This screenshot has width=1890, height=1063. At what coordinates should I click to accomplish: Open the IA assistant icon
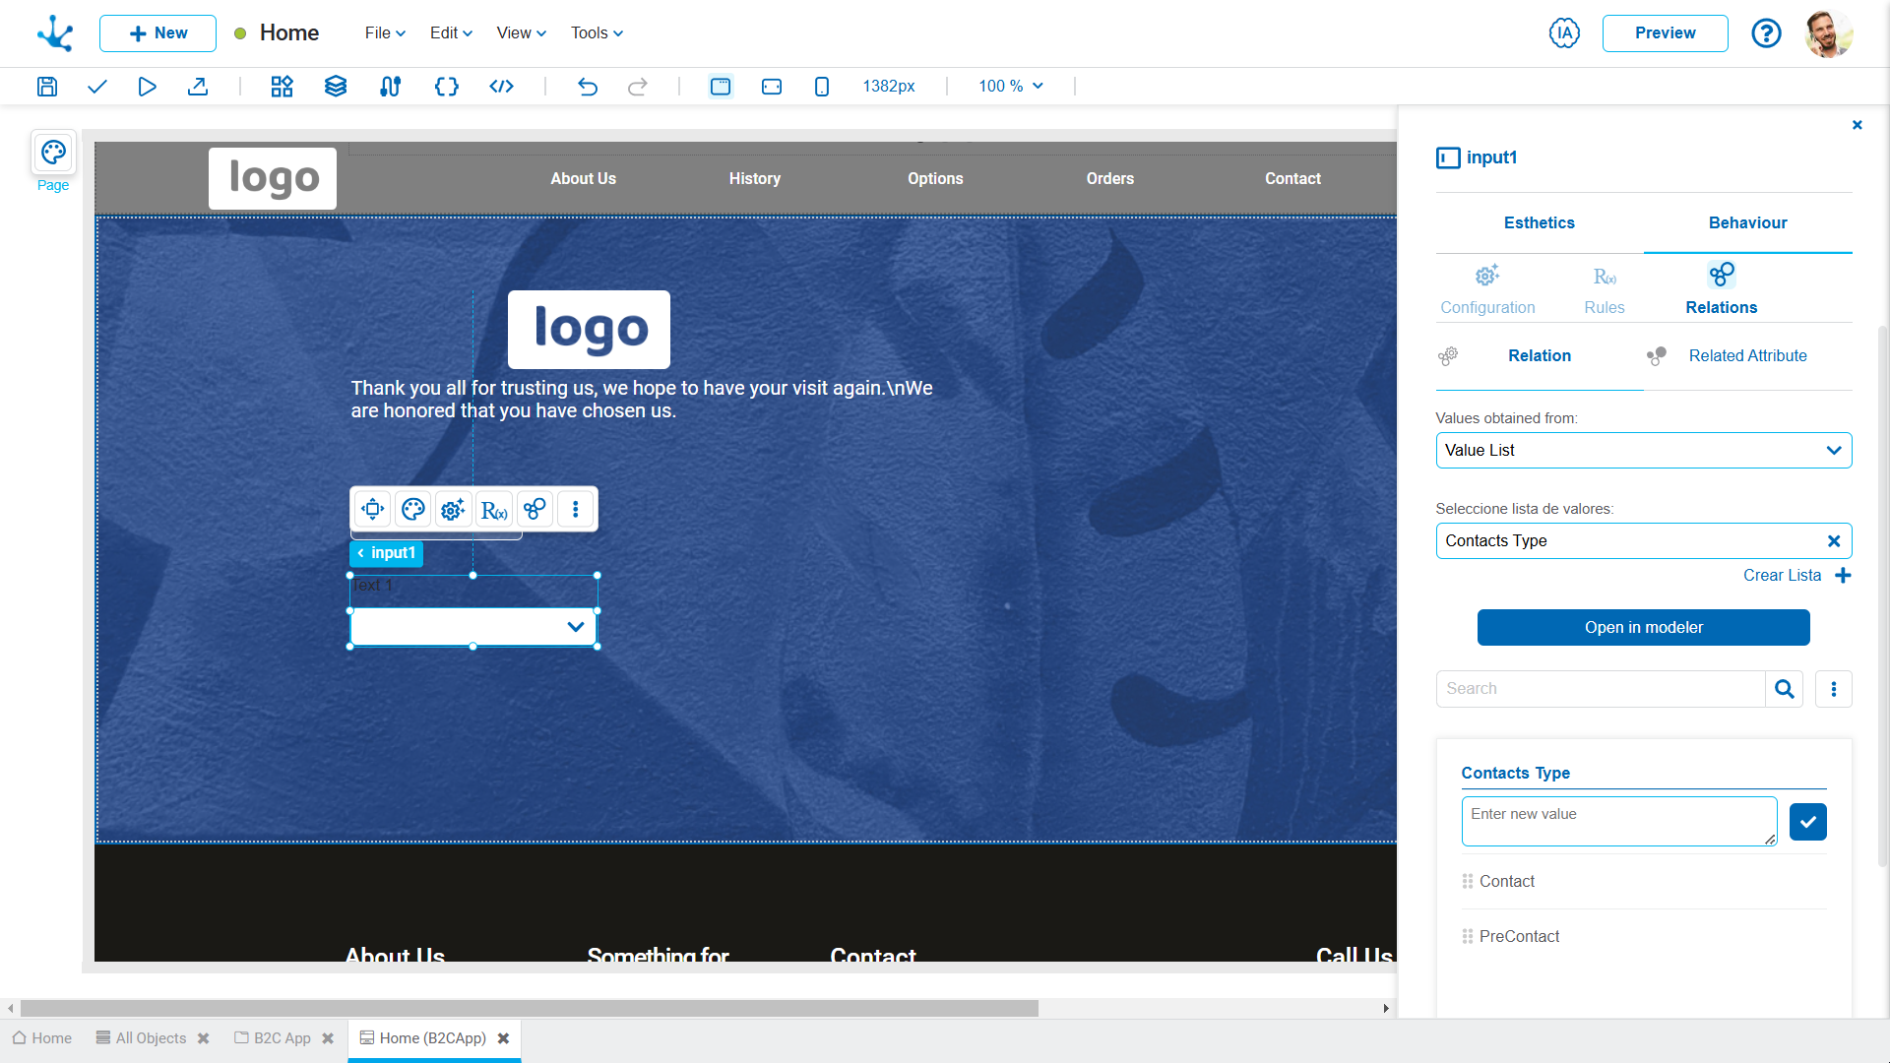(1564, 32)
